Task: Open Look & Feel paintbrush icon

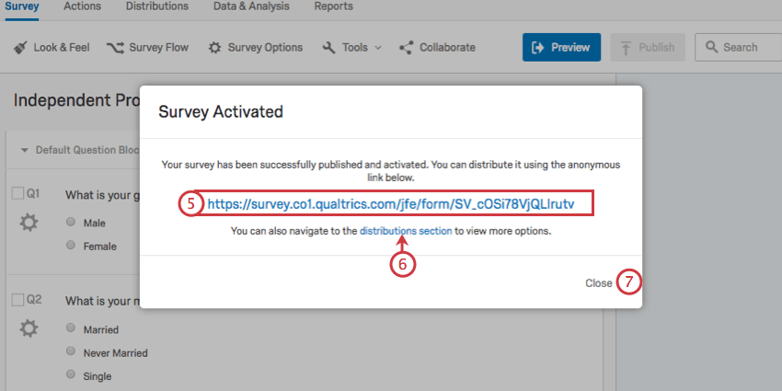Action: click(x=20, y=48)
